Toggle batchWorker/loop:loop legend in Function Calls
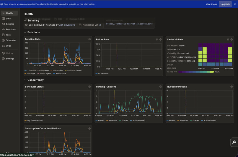This screenshot has width=238, height=157. [37, 70]
